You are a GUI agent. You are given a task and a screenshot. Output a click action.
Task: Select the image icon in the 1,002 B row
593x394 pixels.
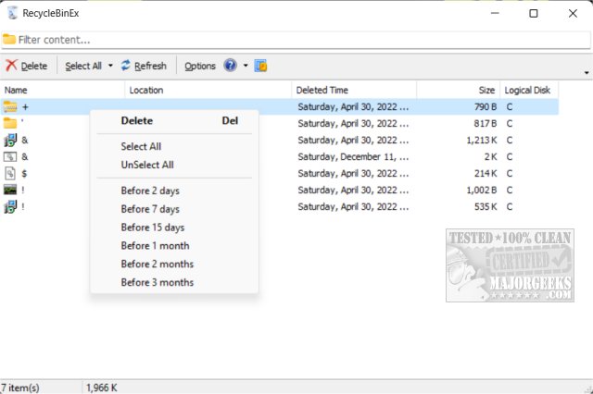[10, 190]
